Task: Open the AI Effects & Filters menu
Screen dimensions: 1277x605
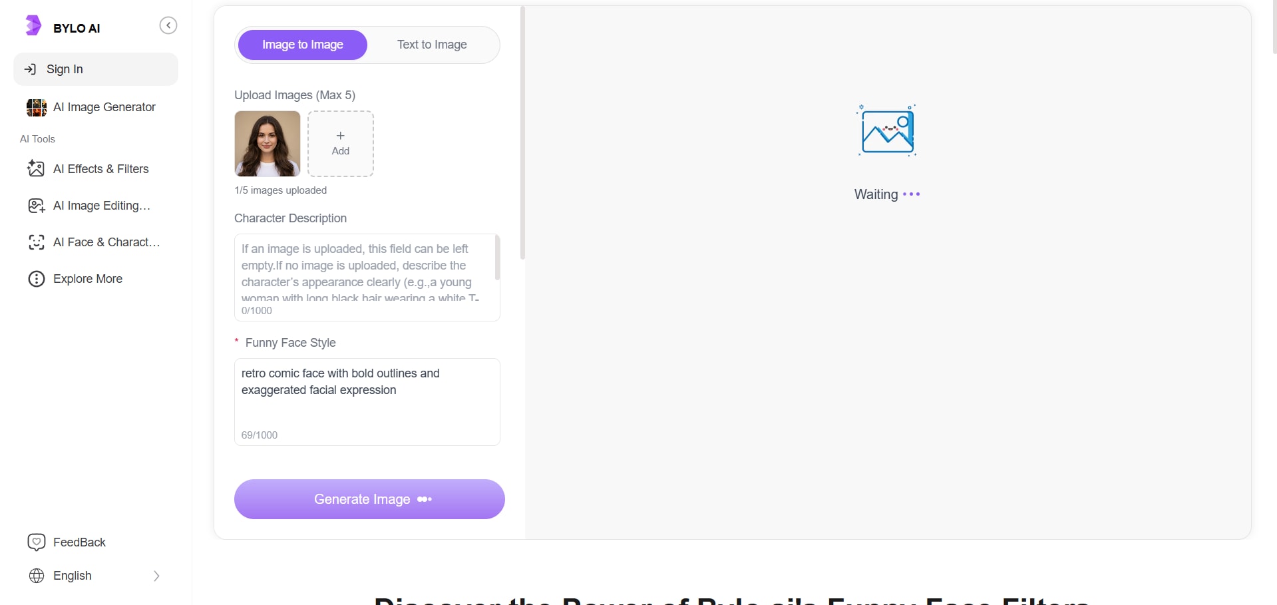Action: [101, 169]
